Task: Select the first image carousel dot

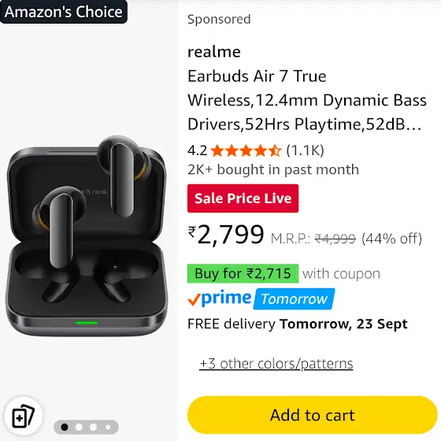Action: point(65,427)
